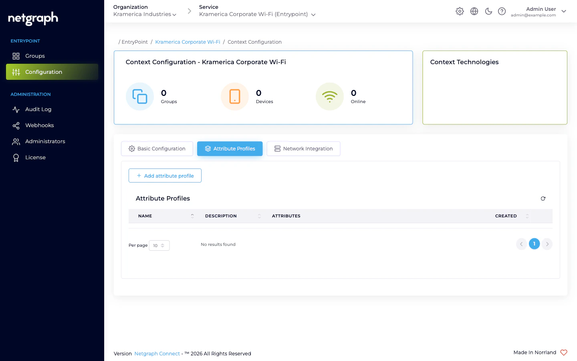Go to the previous page of results
577x361 pixels.
point(521,244)
